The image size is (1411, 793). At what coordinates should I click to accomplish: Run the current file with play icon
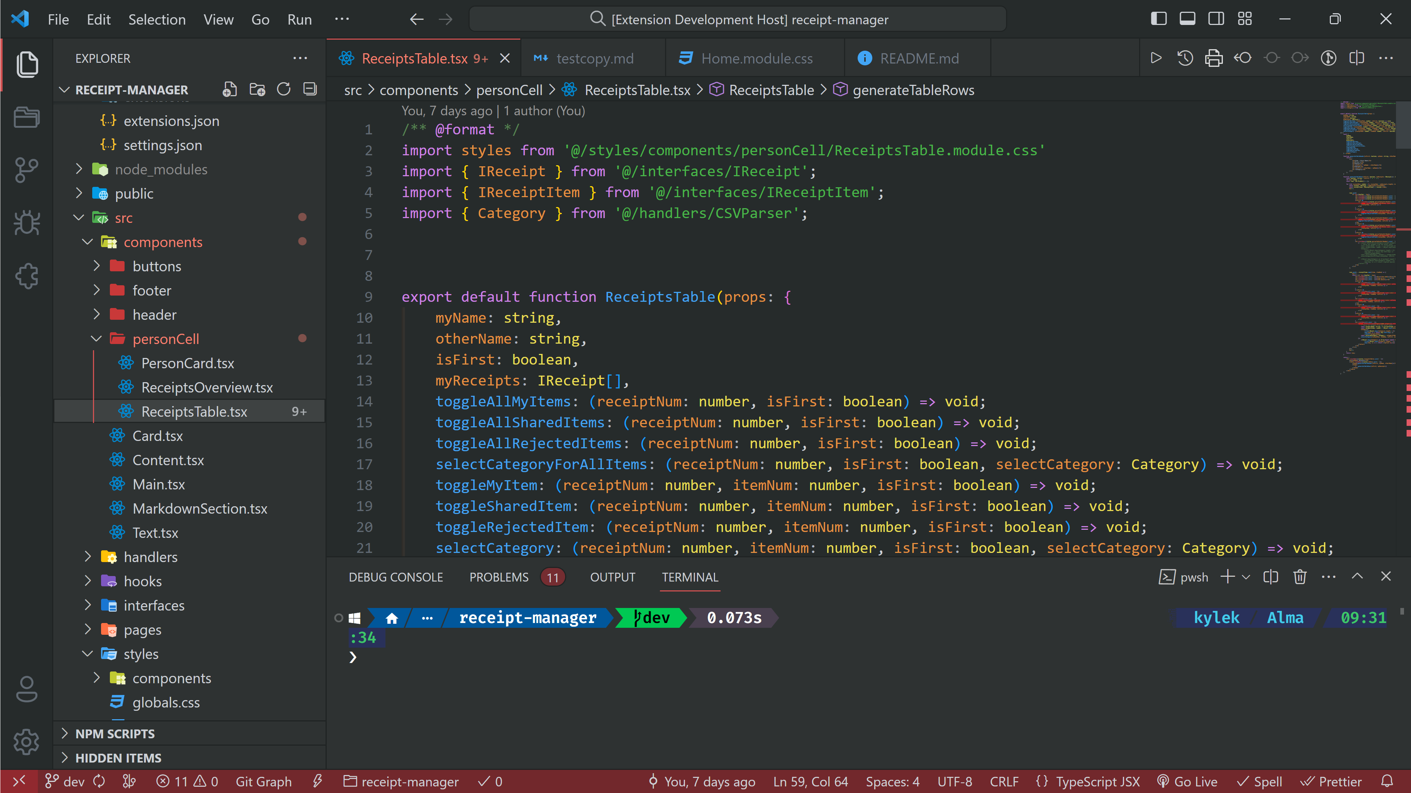click(x=1156, y=58)
